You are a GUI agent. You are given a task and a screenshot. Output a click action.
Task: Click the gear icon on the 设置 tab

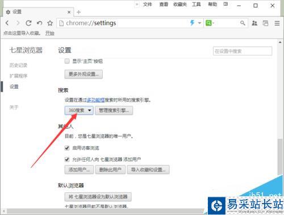8,12
